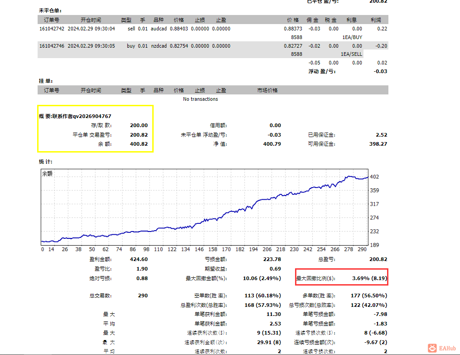Click the 挂单 section heading

[46, 81]
